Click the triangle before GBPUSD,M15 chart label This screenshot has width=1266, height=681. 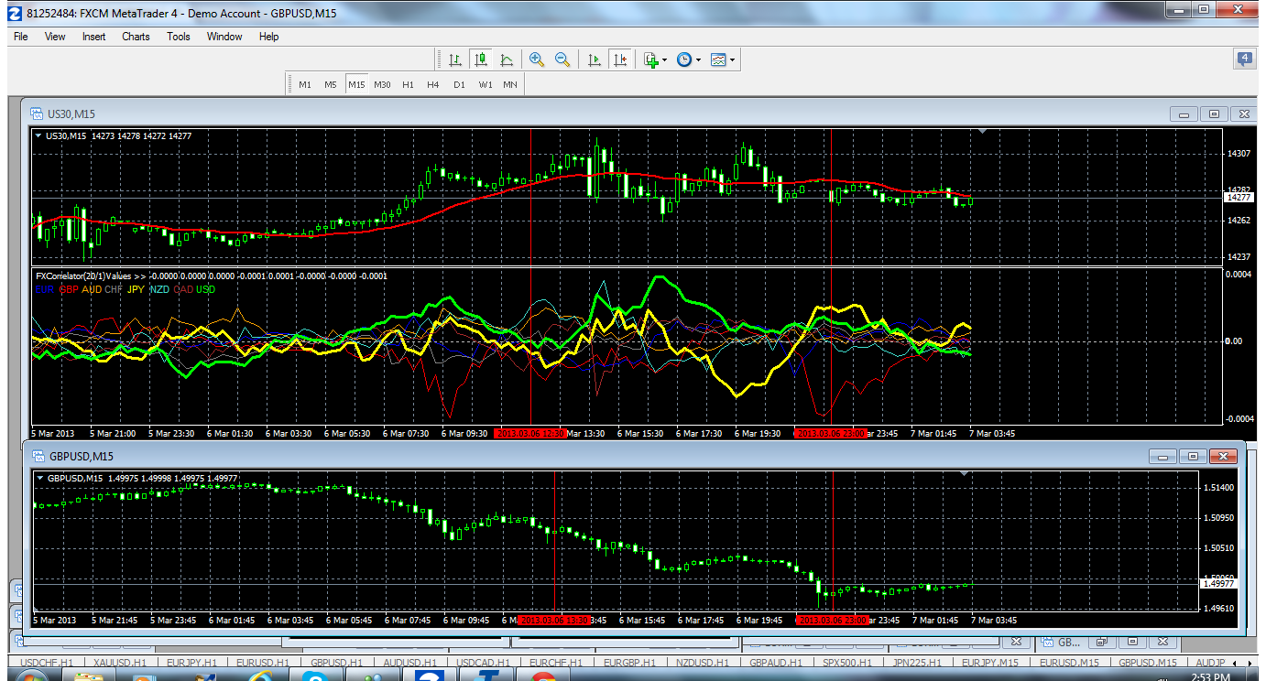tap(39, 476)
